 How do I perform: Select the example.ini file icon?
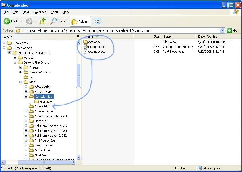(x=86, y=46)
